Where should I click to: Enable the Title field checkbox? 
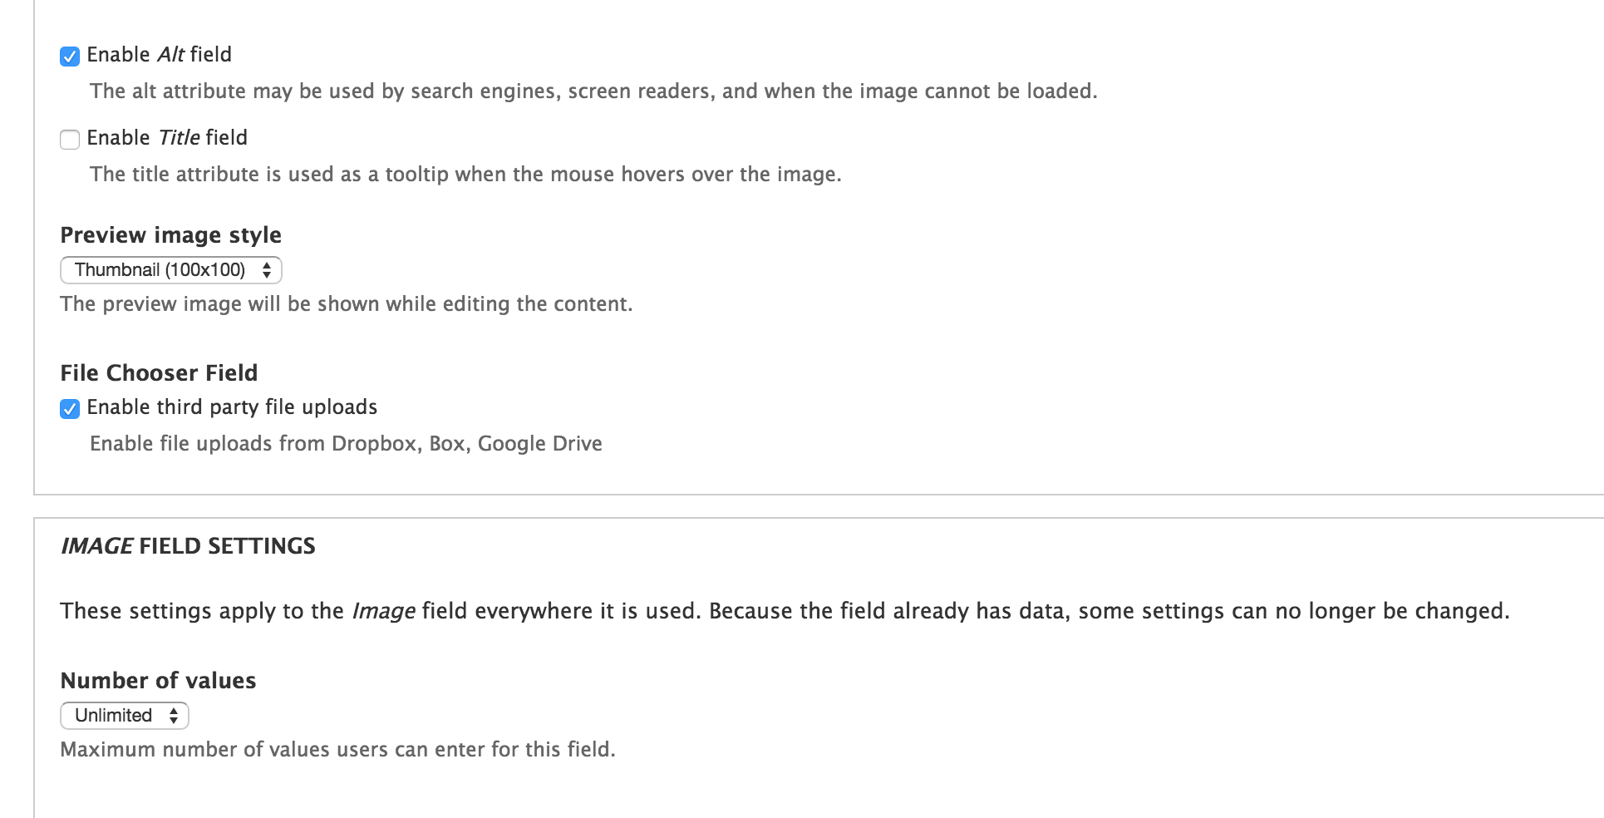(x=69, y=139)
